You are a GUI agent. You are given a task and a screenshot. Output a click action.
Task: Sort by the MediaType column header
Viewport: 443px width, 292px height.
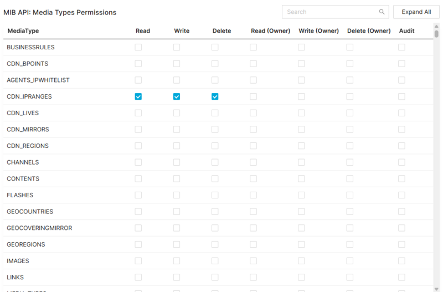coord(23,31)
